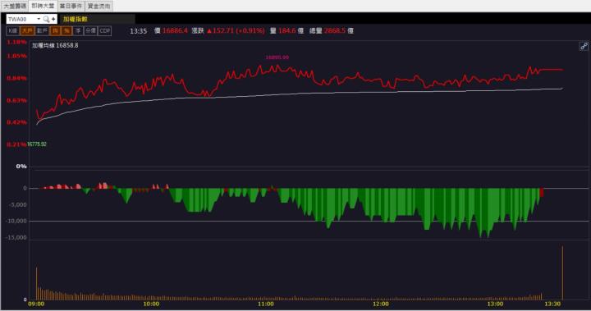Expand the TWA00 symbol dropdown arrow
This screenshot has height=311, width=591.
pyautogui.click(x=39, y=19)
